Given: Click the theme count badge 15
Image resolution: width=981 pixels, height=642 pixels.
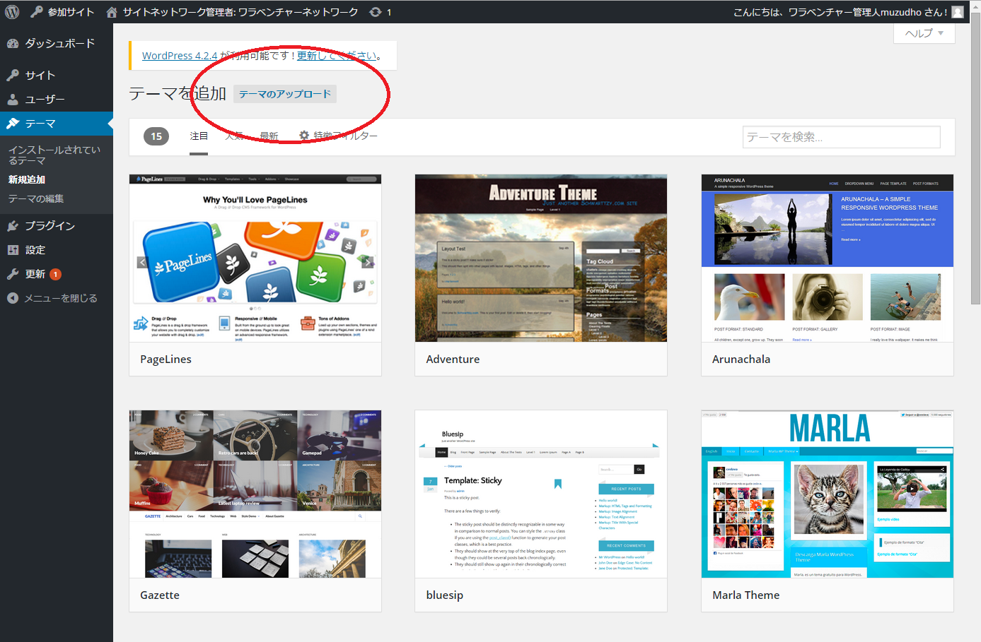Looking at the screenshot, I should click(x=156, y=136).
